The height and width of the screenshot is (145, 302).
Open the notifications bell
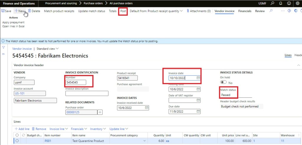(x=280, y=3)
